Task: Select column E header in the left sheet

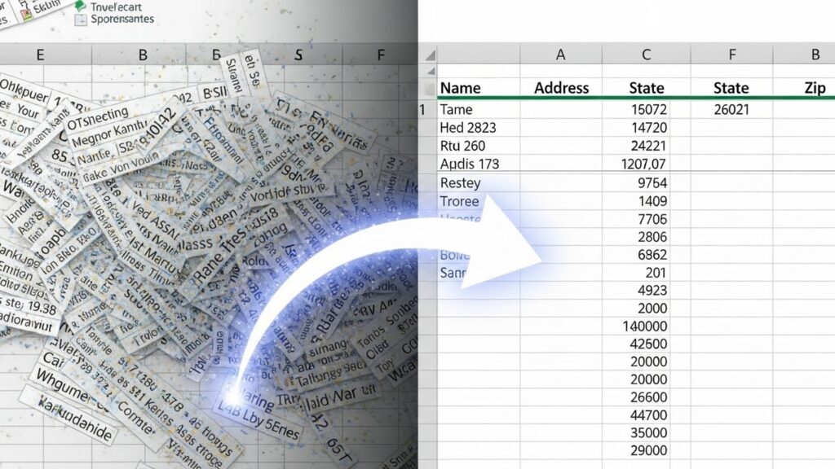Action: pos(39,55)
